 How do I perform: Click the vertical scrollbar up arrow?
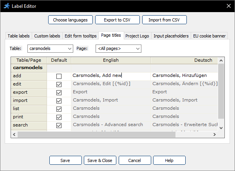pyautogui.click(x=221, y=61)
